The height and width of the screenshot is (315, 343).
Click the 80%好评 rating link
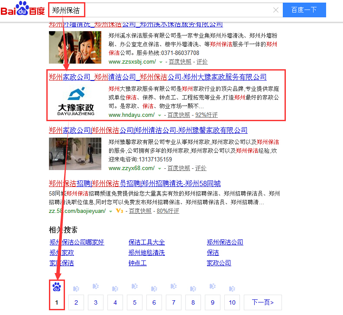click(168, 211)
